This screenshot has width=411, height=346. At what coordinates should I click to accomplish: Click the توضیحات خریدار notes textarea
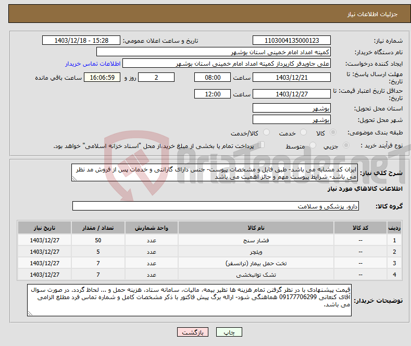pos(189,300)
